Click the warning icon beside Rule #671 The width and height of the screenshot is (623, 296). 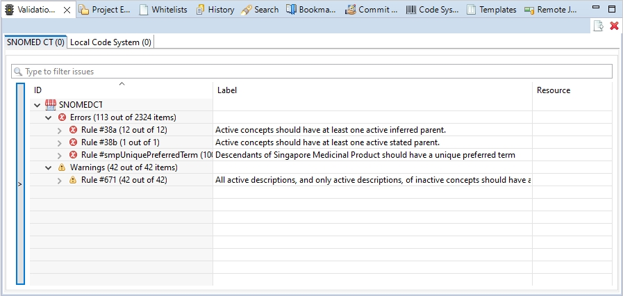click(74, 180)
